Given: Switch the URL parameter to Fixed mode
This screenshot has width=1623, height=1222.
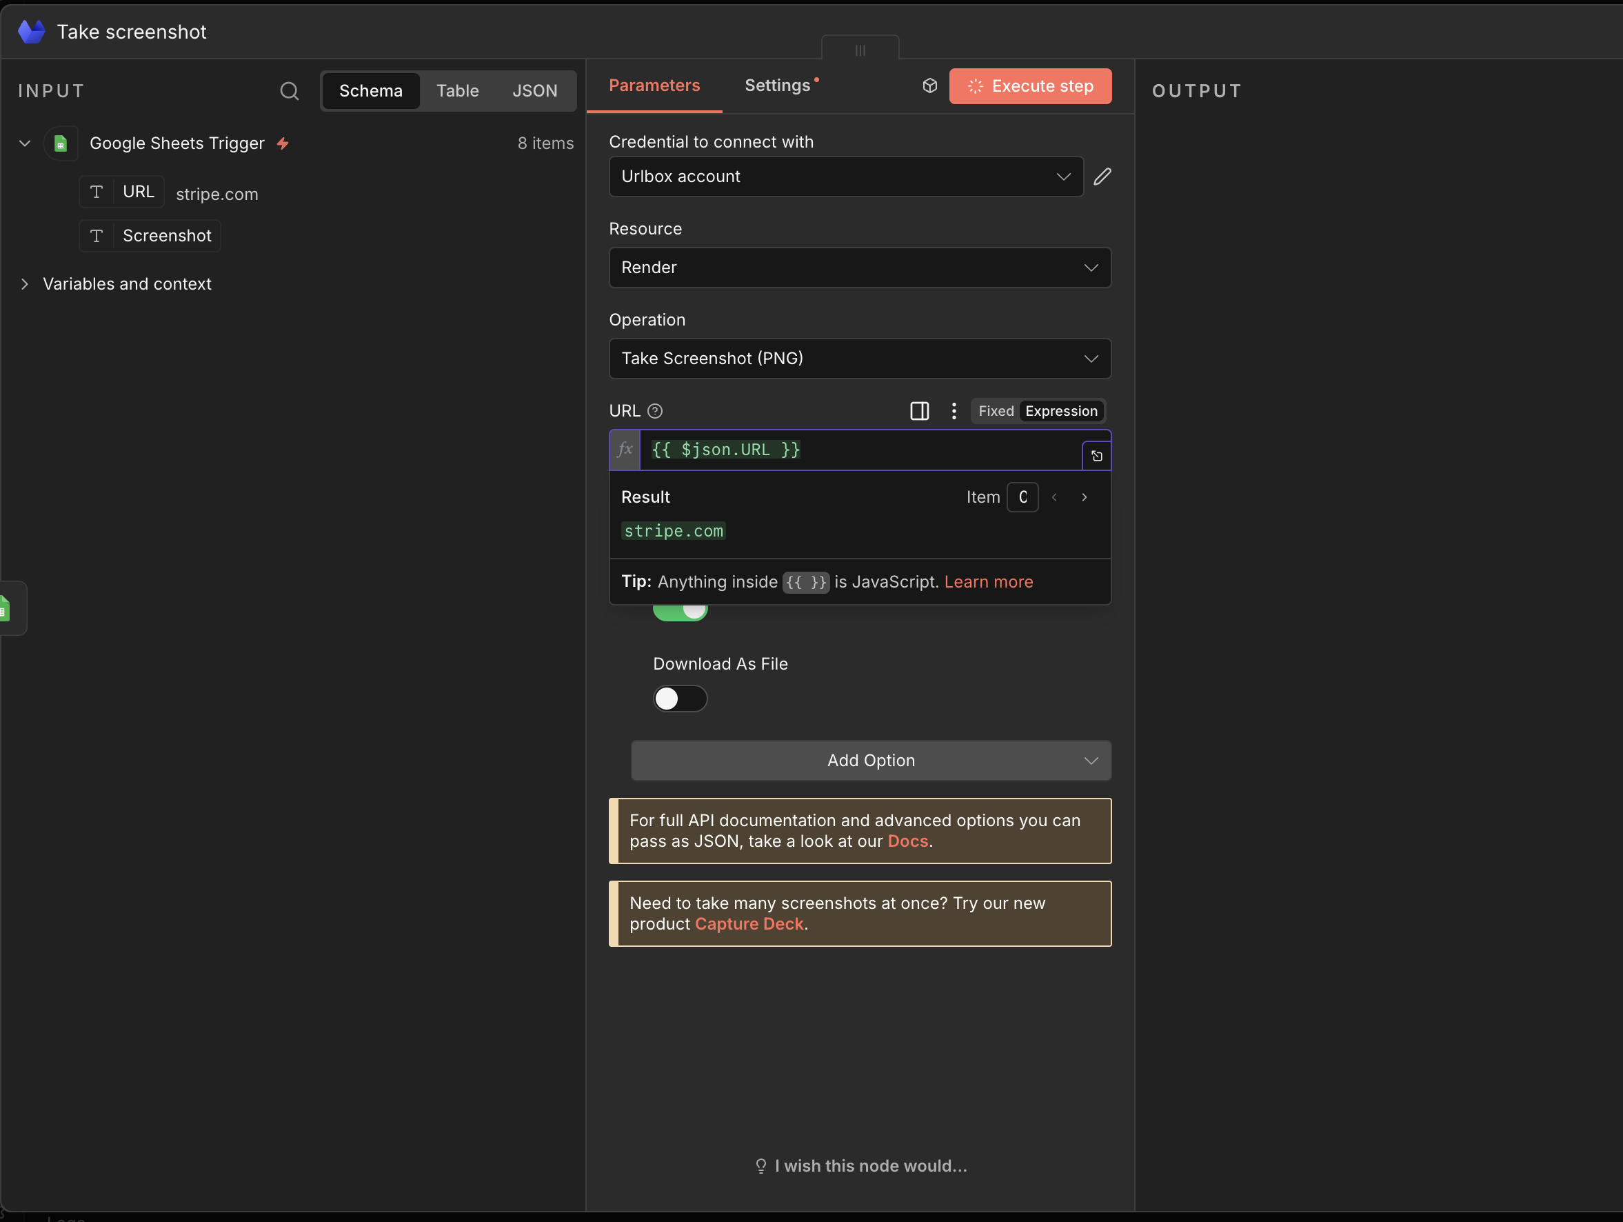Looking at the screenshot, I should pyautogui.click(x=995, y=411).
